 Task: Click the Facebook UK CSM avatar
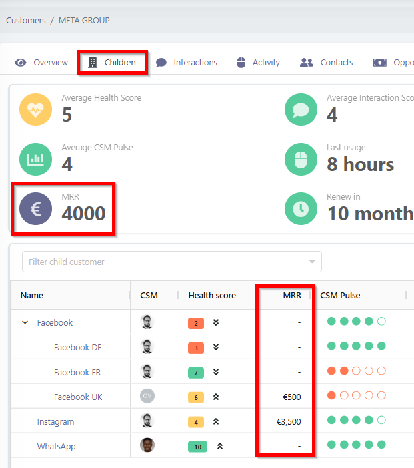pos(147,397)
